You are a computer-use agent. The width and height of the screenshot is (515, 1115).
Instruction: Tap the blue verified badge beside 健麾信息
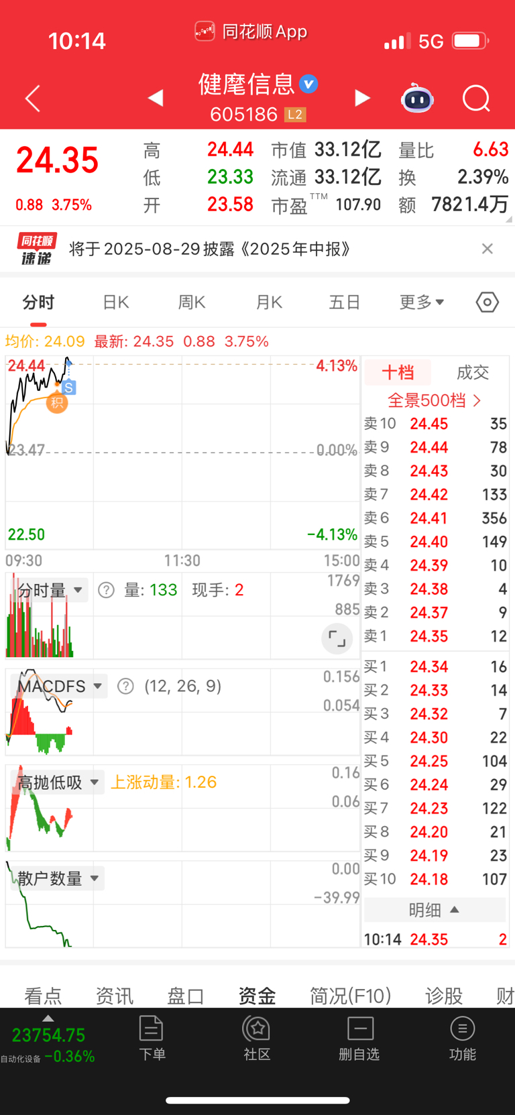[308, 84]
